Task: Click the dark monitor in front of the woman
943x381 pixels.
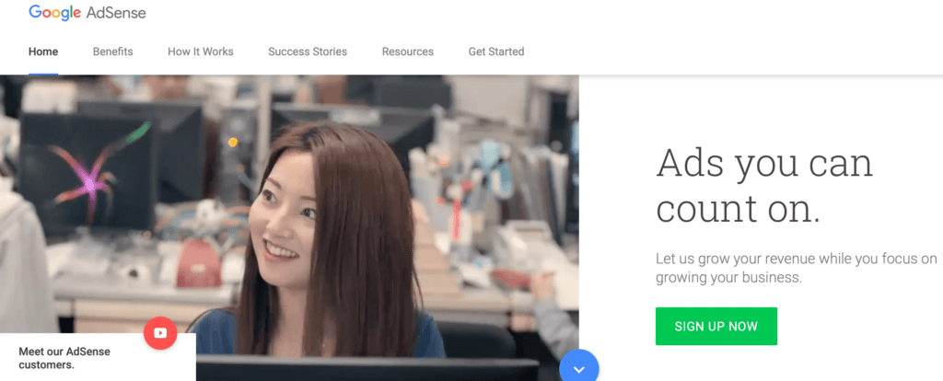Action: (367, 368)
